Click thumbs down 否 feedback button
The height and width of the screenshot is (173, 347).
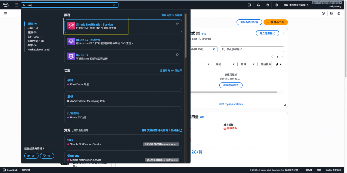click(x=47, y=156)
